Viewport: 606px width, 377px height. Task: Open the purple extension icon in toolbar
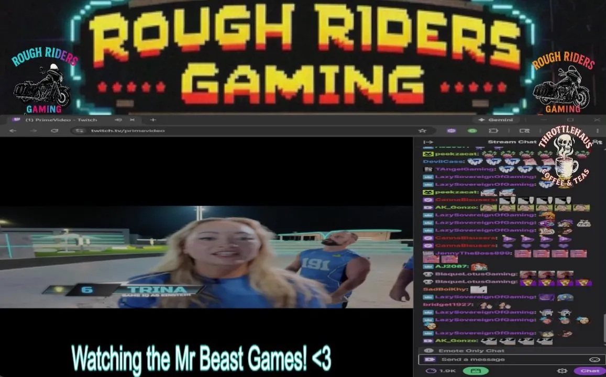coord(451,130)
